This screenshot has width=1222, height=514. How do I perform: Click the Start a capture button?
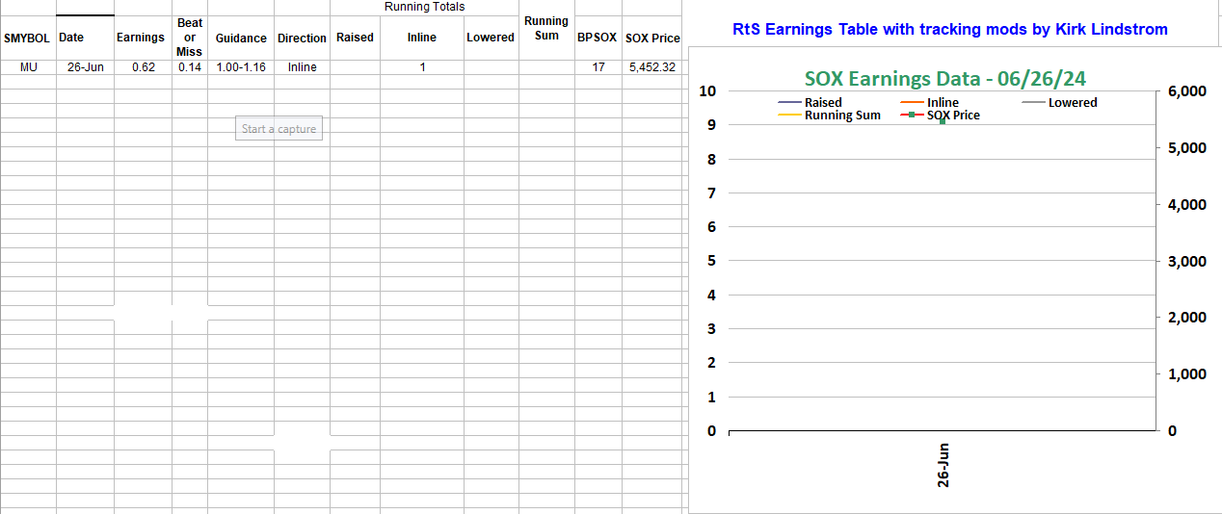pos(279,129)
